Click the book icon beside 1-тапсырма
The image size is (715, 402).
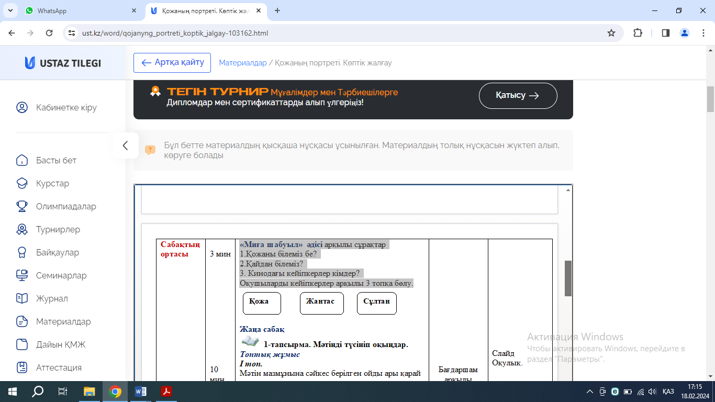point(250,342)
